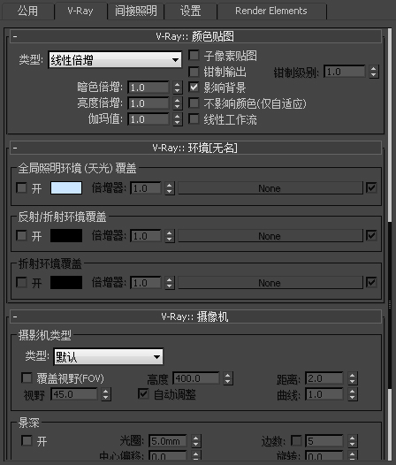Pick the light blue 全局照明环境 color swatch
This screenshot has width=396, height=465.
pyautogui.click(x=66, y=188)
